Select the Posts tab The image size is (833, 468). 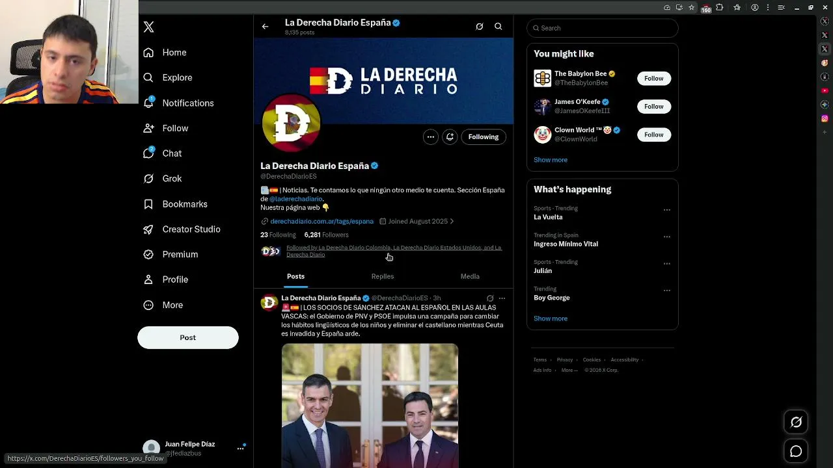(295, 276)
